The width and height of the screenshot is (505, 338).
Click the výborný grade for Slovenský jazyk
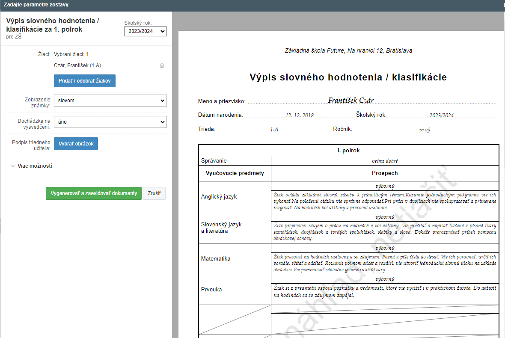[385, 217]
